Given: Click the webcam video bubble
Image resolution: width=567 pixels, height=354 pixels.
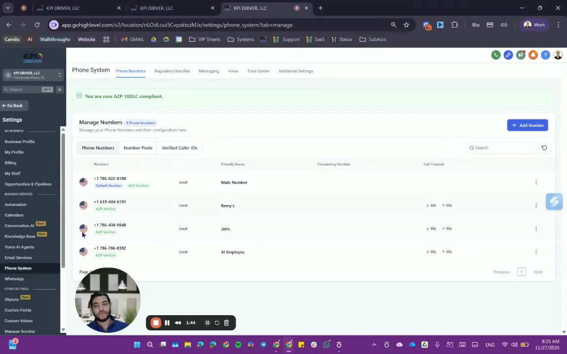Looking at the screenshot, I should (108, 300).
